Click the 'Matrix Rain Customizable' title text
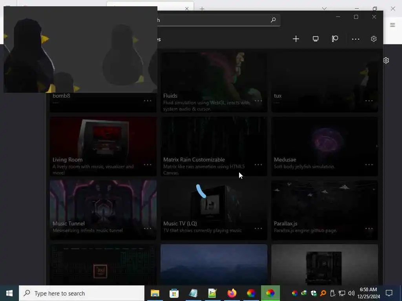The height and width of the screenshot is (301, 402). pos(194,160)
